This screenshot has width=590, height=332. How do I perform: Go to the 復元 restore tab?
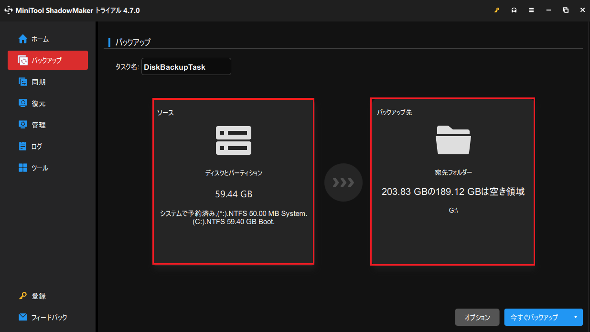click(38, 103)
